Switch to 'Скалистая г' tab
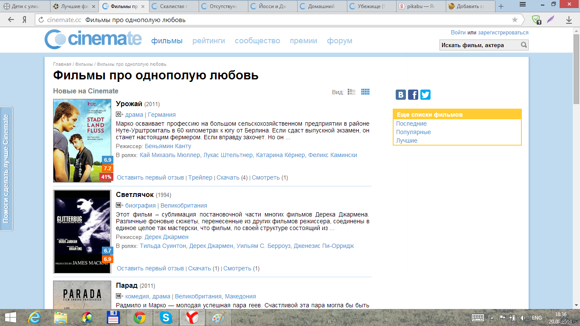Screen dimensions: 580x326 coord(174,6)
